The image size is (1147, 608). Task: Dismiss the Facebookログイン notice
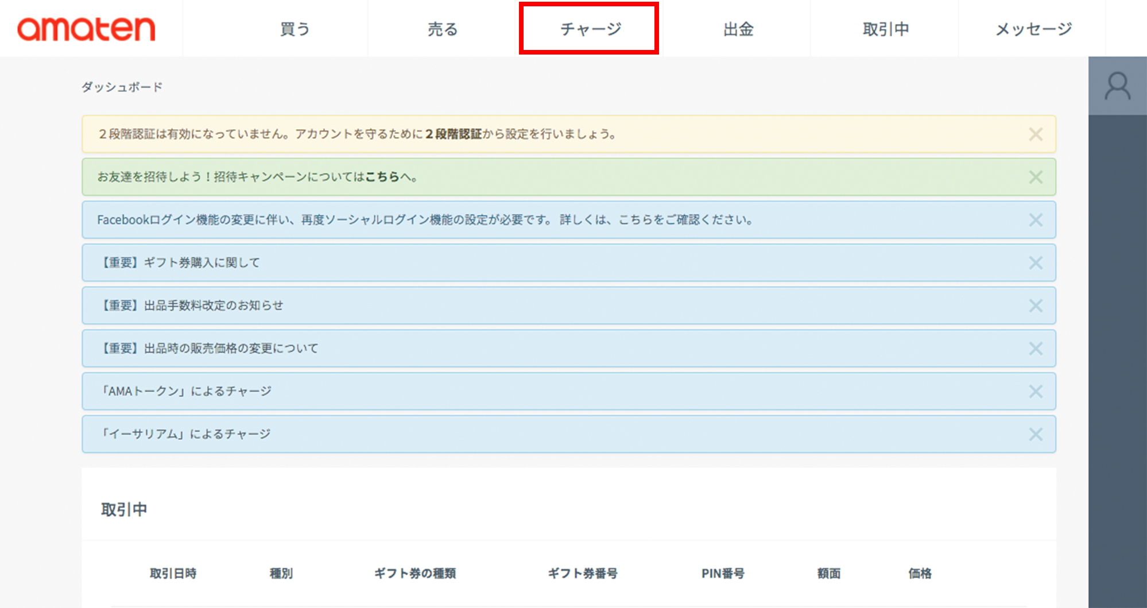pos(1036,220)
